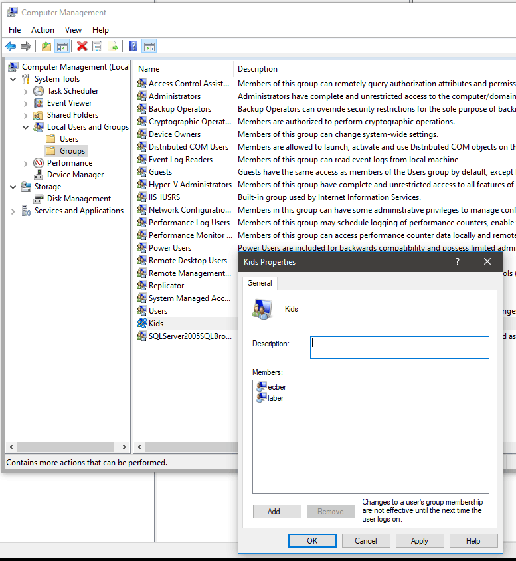This screenshot has width=516, height=561.
Task: Expand the Shared Folders node
Action: pyautogui.click(x=25, y=116)
